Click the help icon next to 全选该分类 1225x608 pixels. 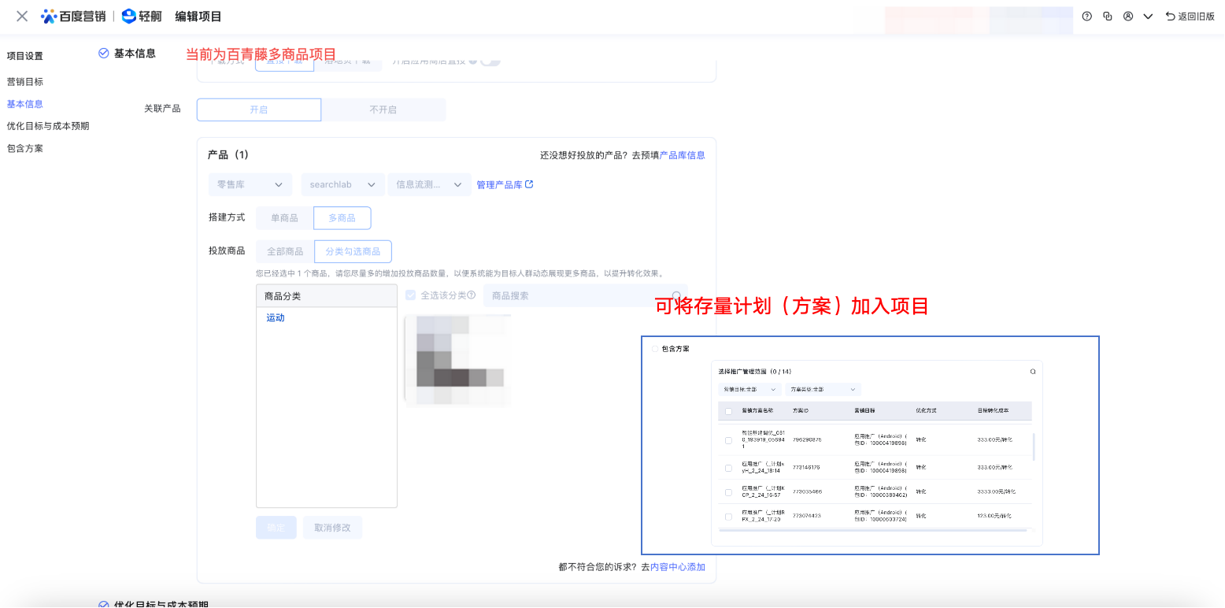point(472,296)
